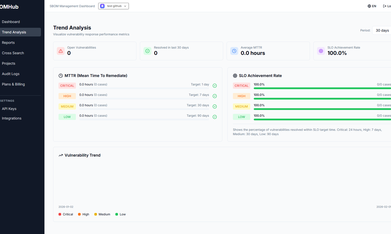Viewport: 391px width, 234px height.
Task: Open the test github project dropdown
Action: (113, 6)
